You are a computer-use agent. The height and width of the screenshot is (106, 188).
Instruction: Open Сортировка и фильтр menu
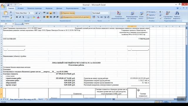click(x=168, y=15)
